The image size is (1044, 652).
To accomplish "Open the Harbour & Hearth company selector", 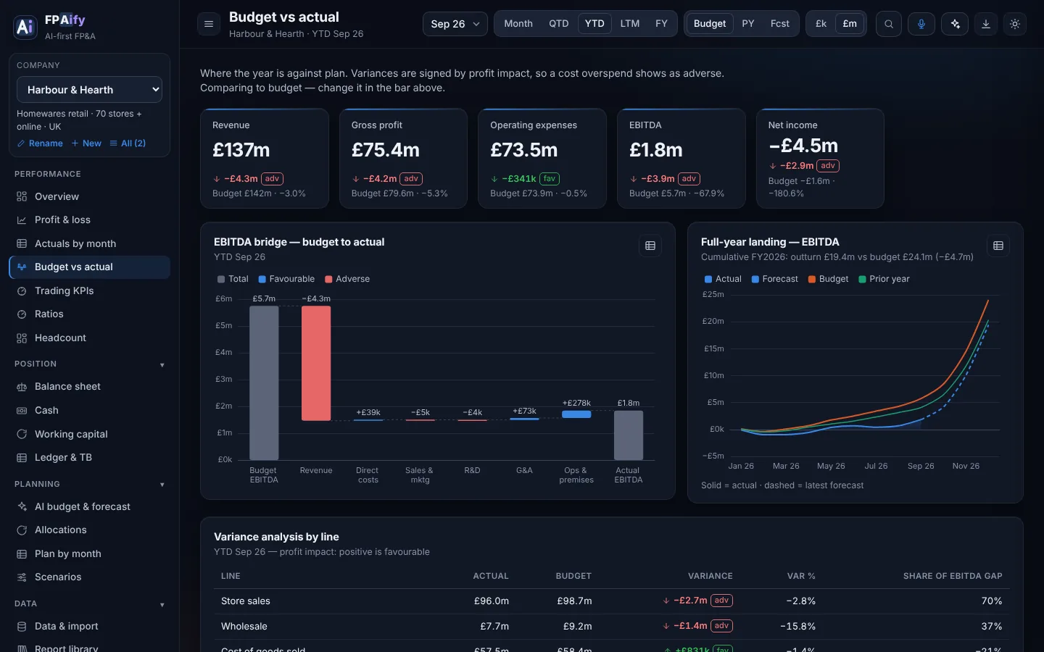I will coord(89,90).
